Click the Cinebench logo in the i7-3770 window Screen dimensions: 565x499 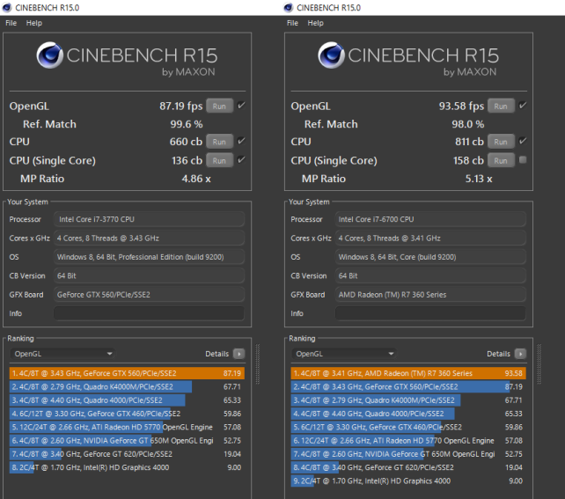(x=48, y=56)
